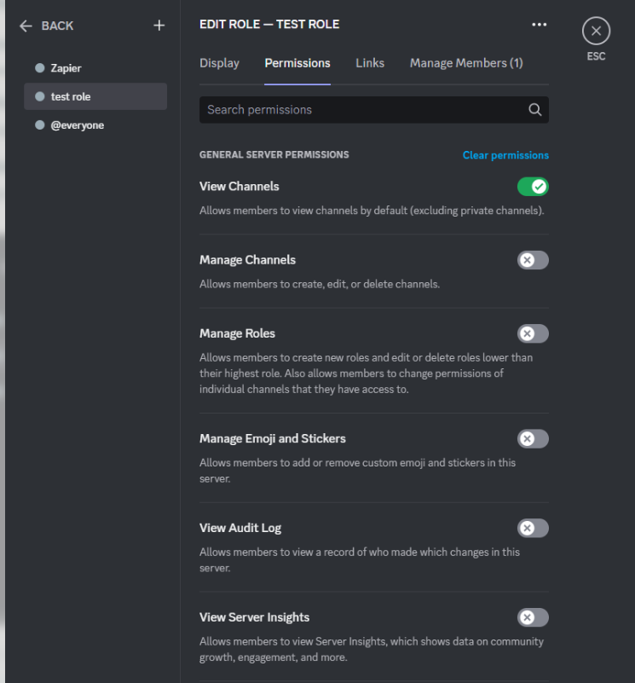
Task: Close settings with the ESC circle button
Action: (596, 31)
